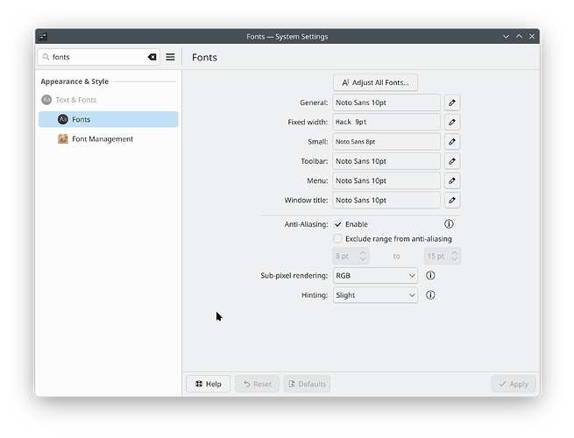This screenshot has height=438, width=574.
Task: Check Exclude range from anti-aliasing
Action: [x=338, y=238]
